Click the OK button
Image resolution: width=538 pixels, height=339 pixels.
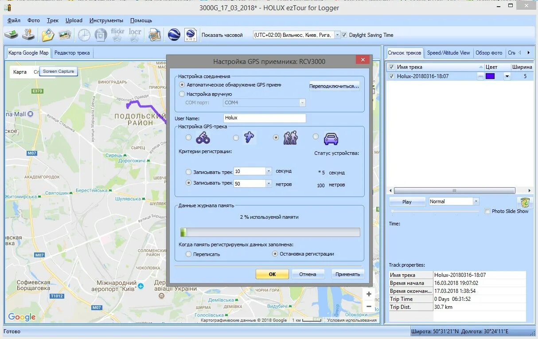click(x=272, y=274)
